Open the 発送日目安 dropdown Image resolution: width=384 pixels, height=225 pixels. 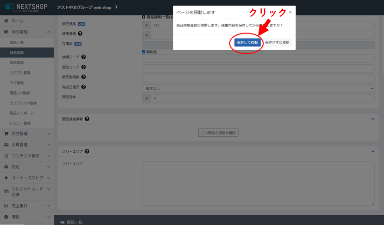[258, 87]
